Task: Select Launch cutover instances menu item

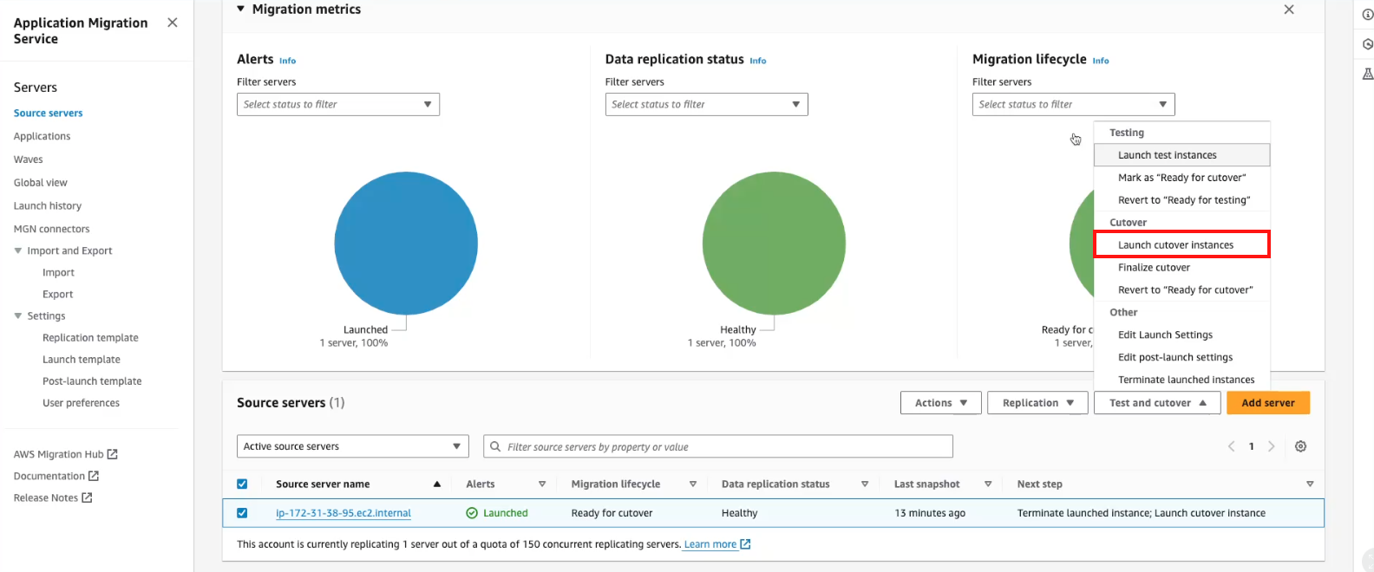Action: (1182, 244)
